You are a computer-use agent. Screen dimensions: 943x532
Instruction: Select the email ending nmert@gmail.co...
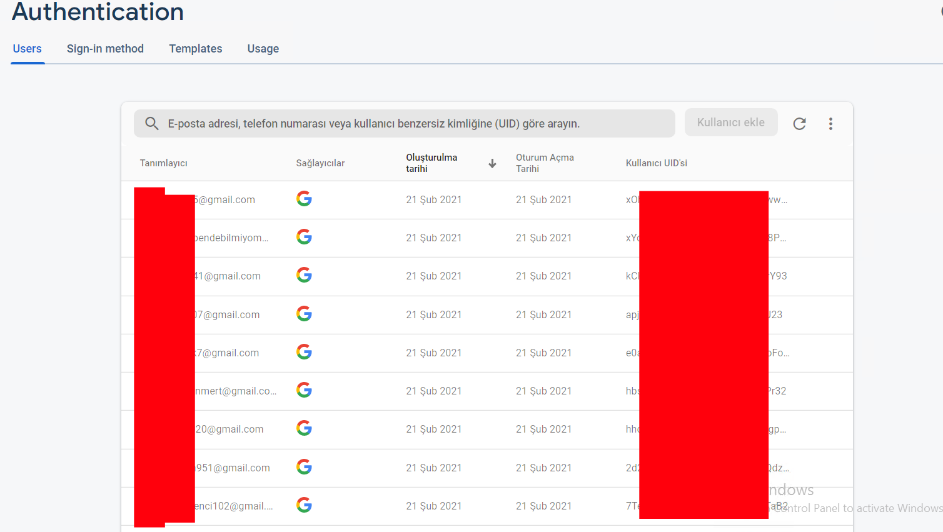(x=236, y=391)
